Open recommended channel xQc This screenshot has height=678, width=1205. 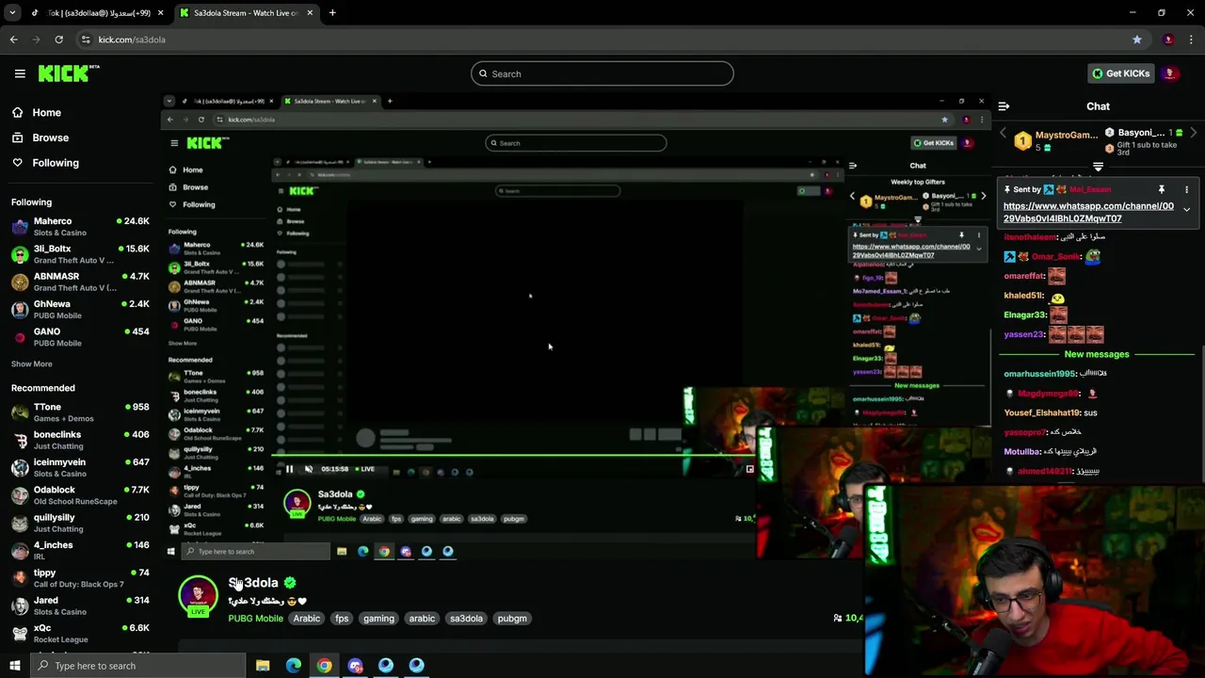pos(80,633)
